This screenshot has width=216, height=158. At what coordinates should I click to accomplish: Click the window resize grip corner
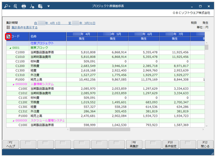click(x=212, y=154)
